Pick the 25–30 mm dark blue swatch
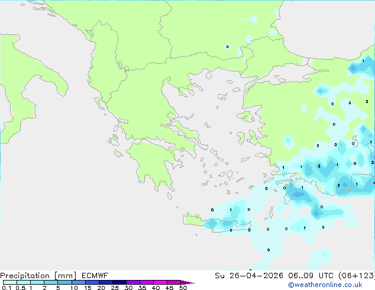Viewport: 375px width, 290px height. click(119, 282)
